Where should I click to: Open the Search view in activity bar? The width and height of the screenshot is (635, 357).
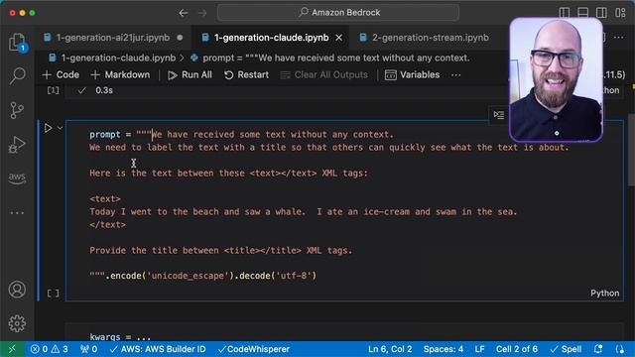tap(17, 75)
